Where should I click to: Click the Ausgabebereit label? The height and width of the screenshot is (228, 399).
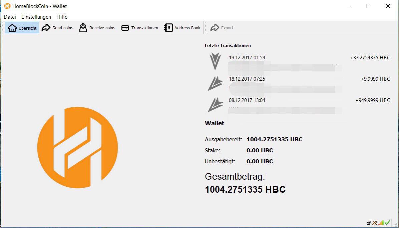pos(224,140)
